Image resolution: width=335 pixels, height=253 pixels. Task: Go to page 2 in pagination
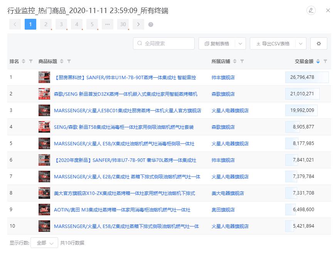pos(45,24)
